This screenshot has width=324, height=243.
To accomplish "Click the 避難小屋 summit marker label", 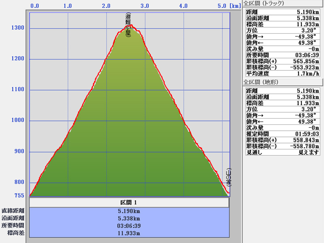I will [x=128, y=25].
